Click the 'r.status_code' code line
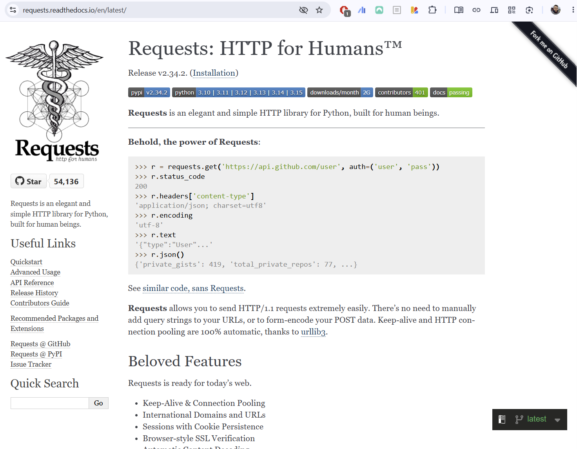Image resolution: width=577 pixels, height=449 pixels. tap(170, 176)
